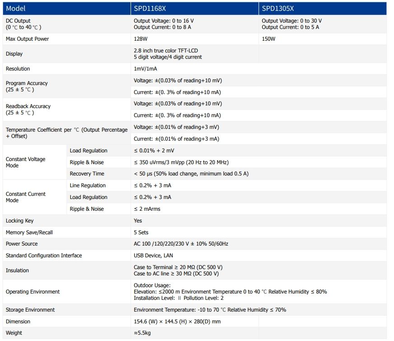Click the Readback Accuracy label
The height and width of the screenshot is (341, 394).
[28, 109]
